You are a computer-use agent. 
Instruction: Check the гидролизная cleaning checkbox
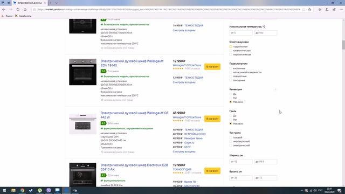(231, 47)
